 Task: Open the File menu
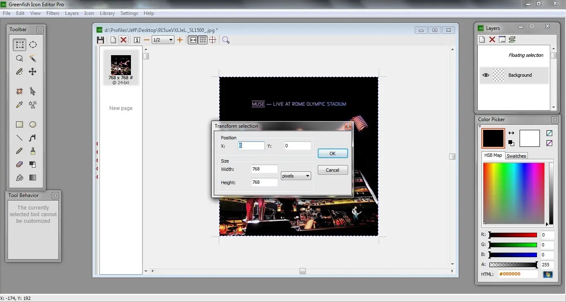click(x=7, y=13)
